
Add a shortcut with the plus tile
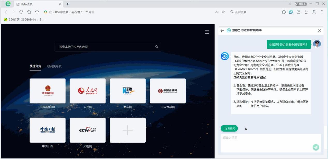pyautogui.click(x=128, y=130)
